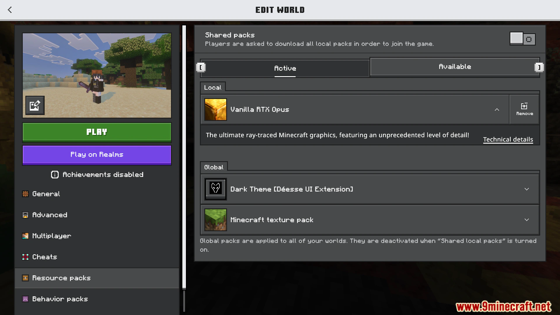Open the Cheats settings section
Image resolution: width=560 pixels, height=315 pixels.
97,257
